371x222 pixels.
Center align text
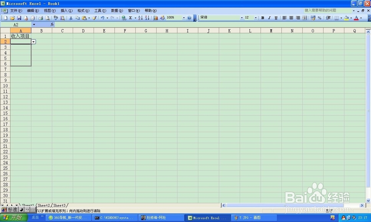(291, 18)
